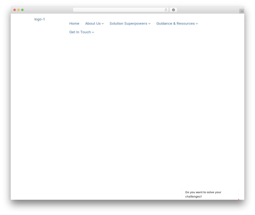Open the Solution Superpowers menu item
Image resolution: width=255 pixels, height=215 pixels.
[129, 23]
